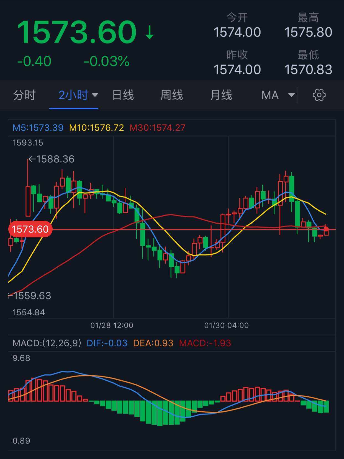The width and height of the screenshot is (344, 459).
Task: Tap the DEA:0.93 value
Action: 153,343
